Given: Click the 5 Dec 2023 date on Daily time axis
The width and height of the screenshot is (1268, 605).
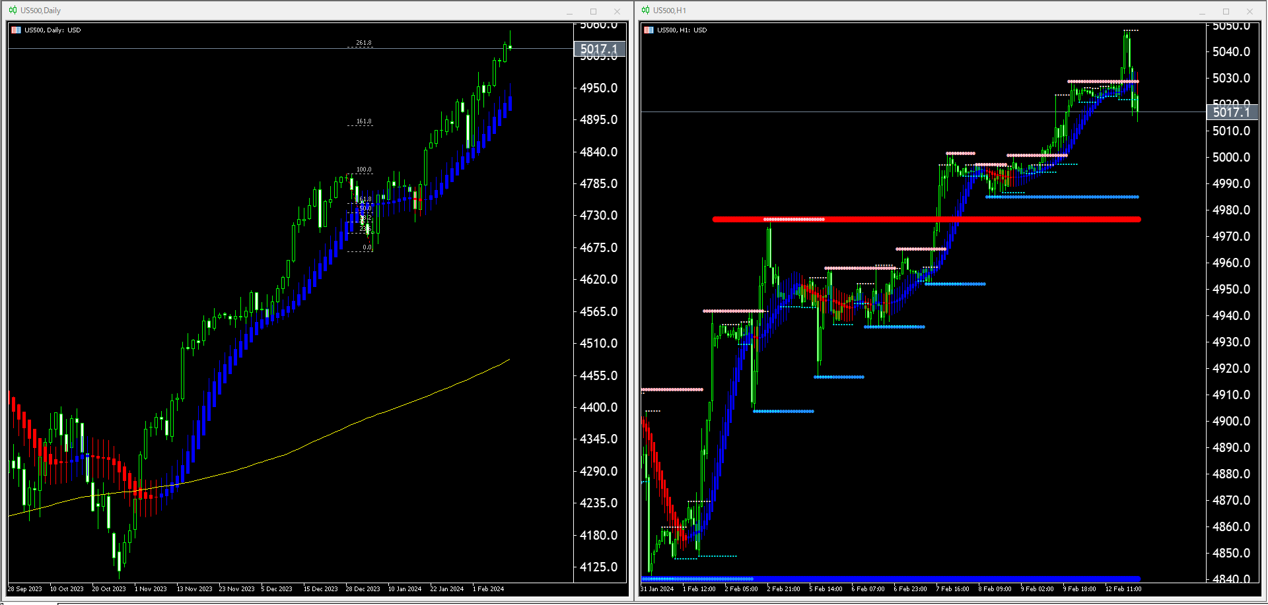Looking at the screenshot, I should tap(277, 589).
